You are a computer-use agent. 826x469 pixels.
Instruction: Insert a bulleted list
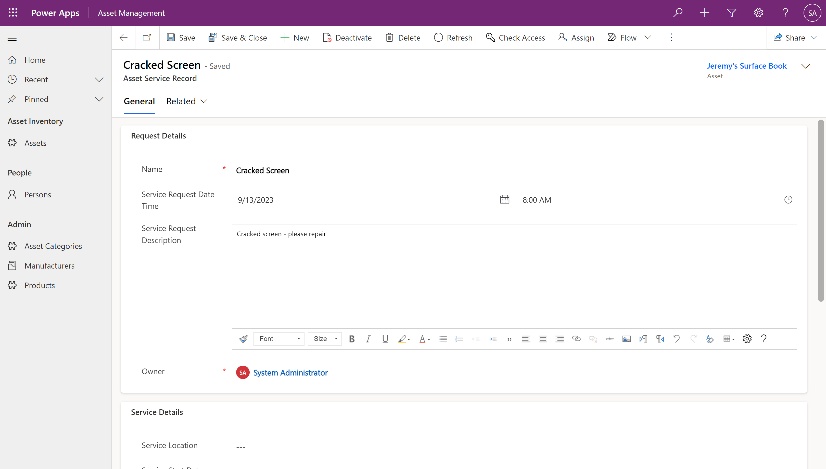pyautogui.click(x=443, y=339)
